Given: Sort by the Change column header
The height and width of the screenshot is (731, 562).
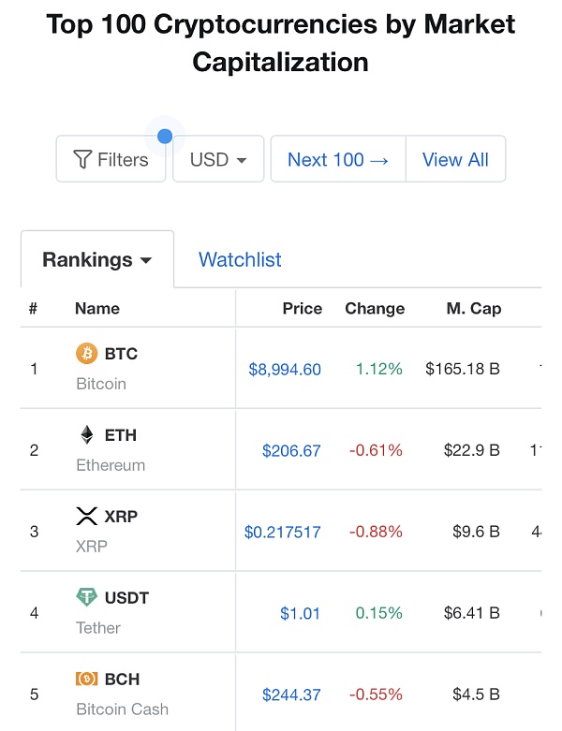Looking at the screenshot, I should 375,308.
